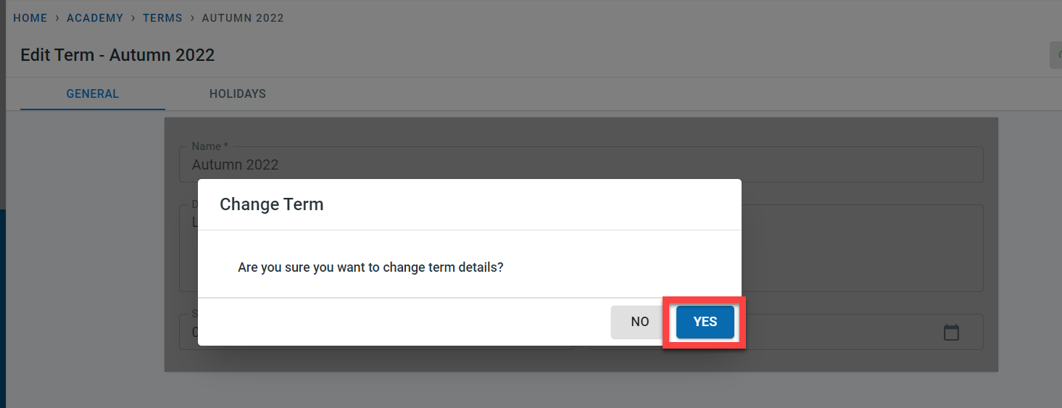Click the Name field containing Autumn 2022
Viewport: 1062px width, 408px height.
(x=580, y=165)
